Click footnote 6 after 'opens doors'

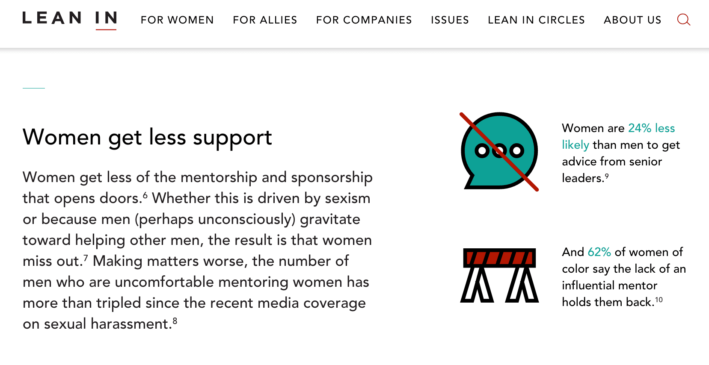[145, 195]
